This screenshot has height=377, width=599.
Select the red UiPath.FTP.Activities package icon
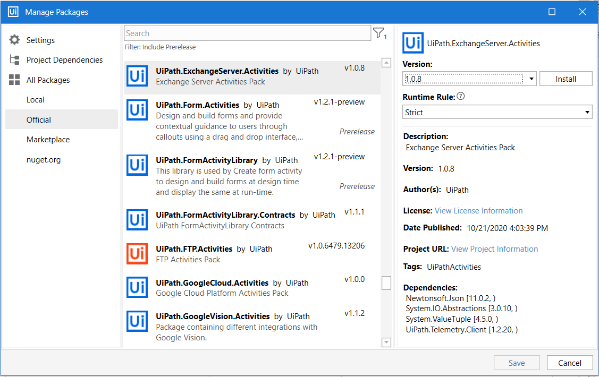coord(137,254)
